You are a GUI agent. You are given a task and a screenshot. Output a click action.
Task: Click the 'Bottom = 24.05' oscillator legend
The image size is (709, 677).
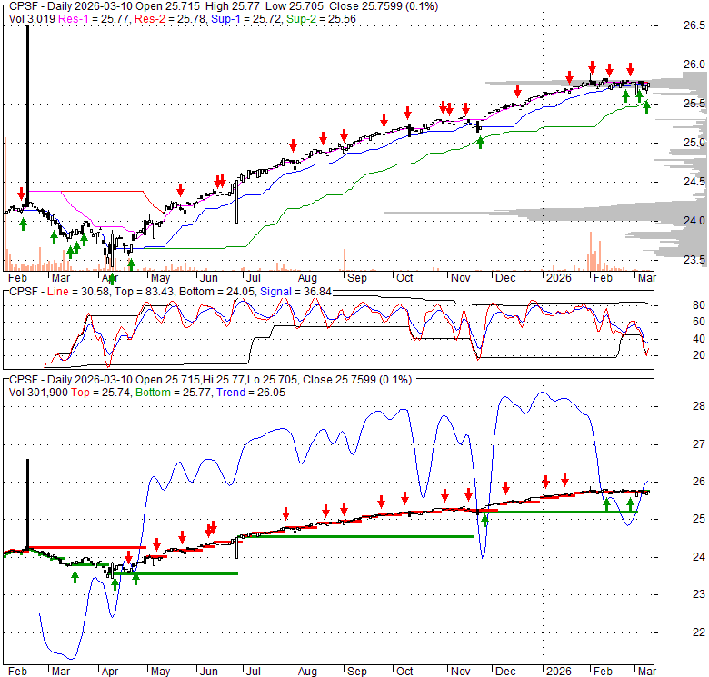pos(218,292)
